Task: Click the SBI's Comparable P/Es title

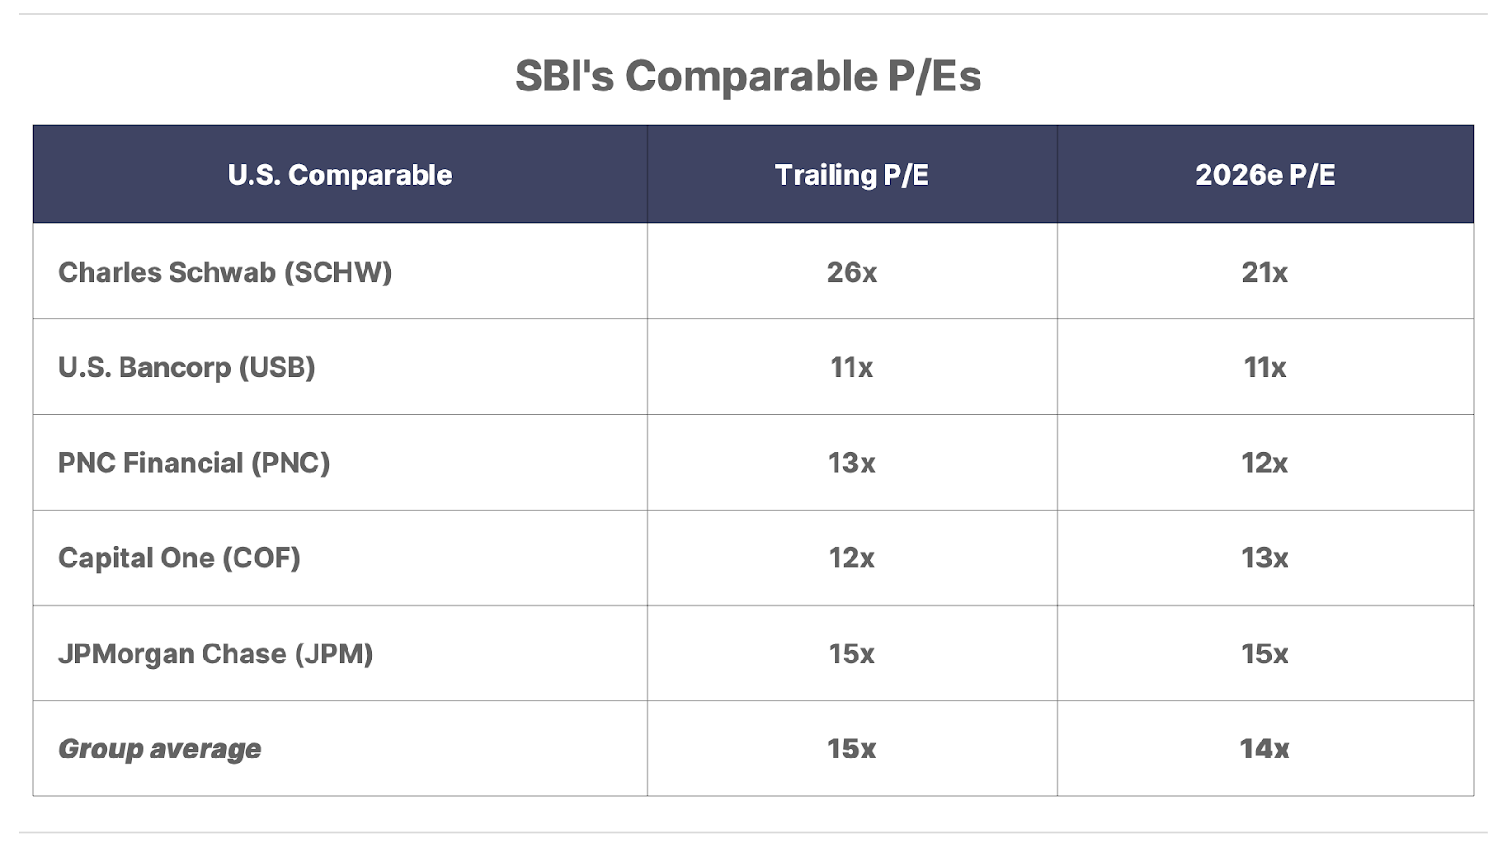Action: pos(748,76)
